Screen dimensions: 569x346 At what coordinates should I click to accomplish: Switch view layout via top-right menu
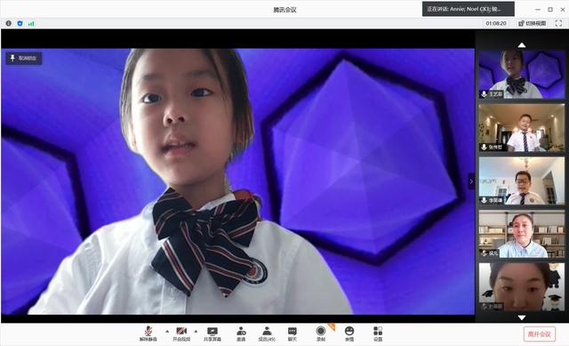(533, 23)
